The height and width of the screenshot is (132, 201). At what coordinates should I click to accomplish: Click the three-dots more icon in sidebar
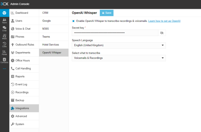click(4, 69)
